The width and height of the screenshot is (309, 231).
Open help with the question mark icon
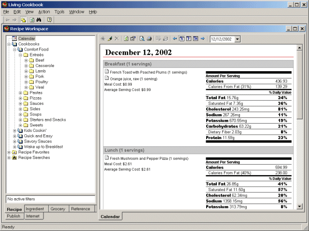click(x=49, y=20)
